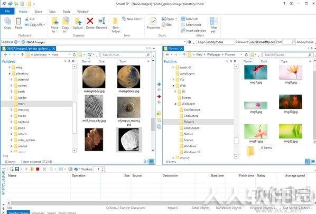Close the NASA Images pane tab
Screen dimensions: 316x214
53,49
